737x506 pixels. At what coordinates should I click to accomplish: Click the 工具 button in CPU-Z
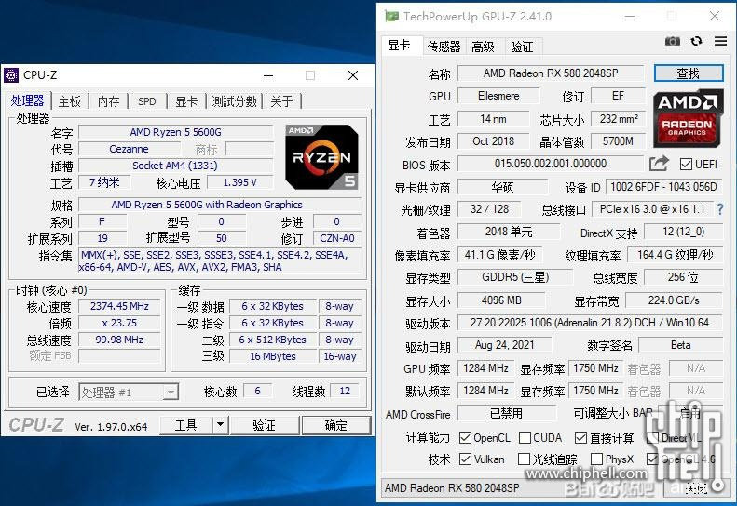tap(186, 425)
